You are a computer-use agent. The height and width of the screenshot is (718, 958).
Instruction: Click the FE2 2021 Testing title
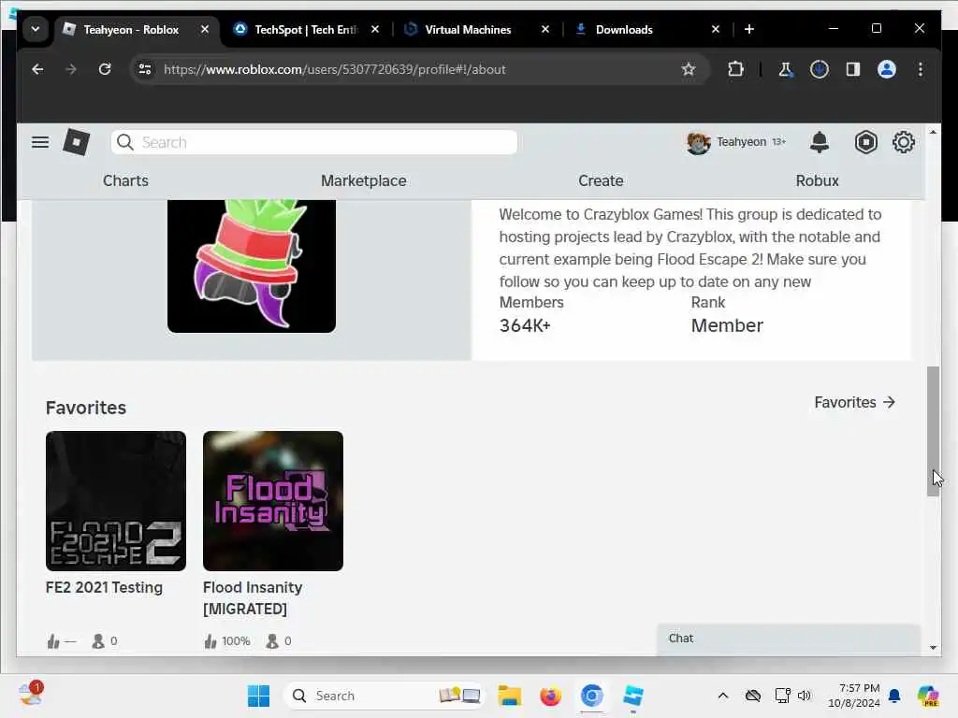point(104,587)
